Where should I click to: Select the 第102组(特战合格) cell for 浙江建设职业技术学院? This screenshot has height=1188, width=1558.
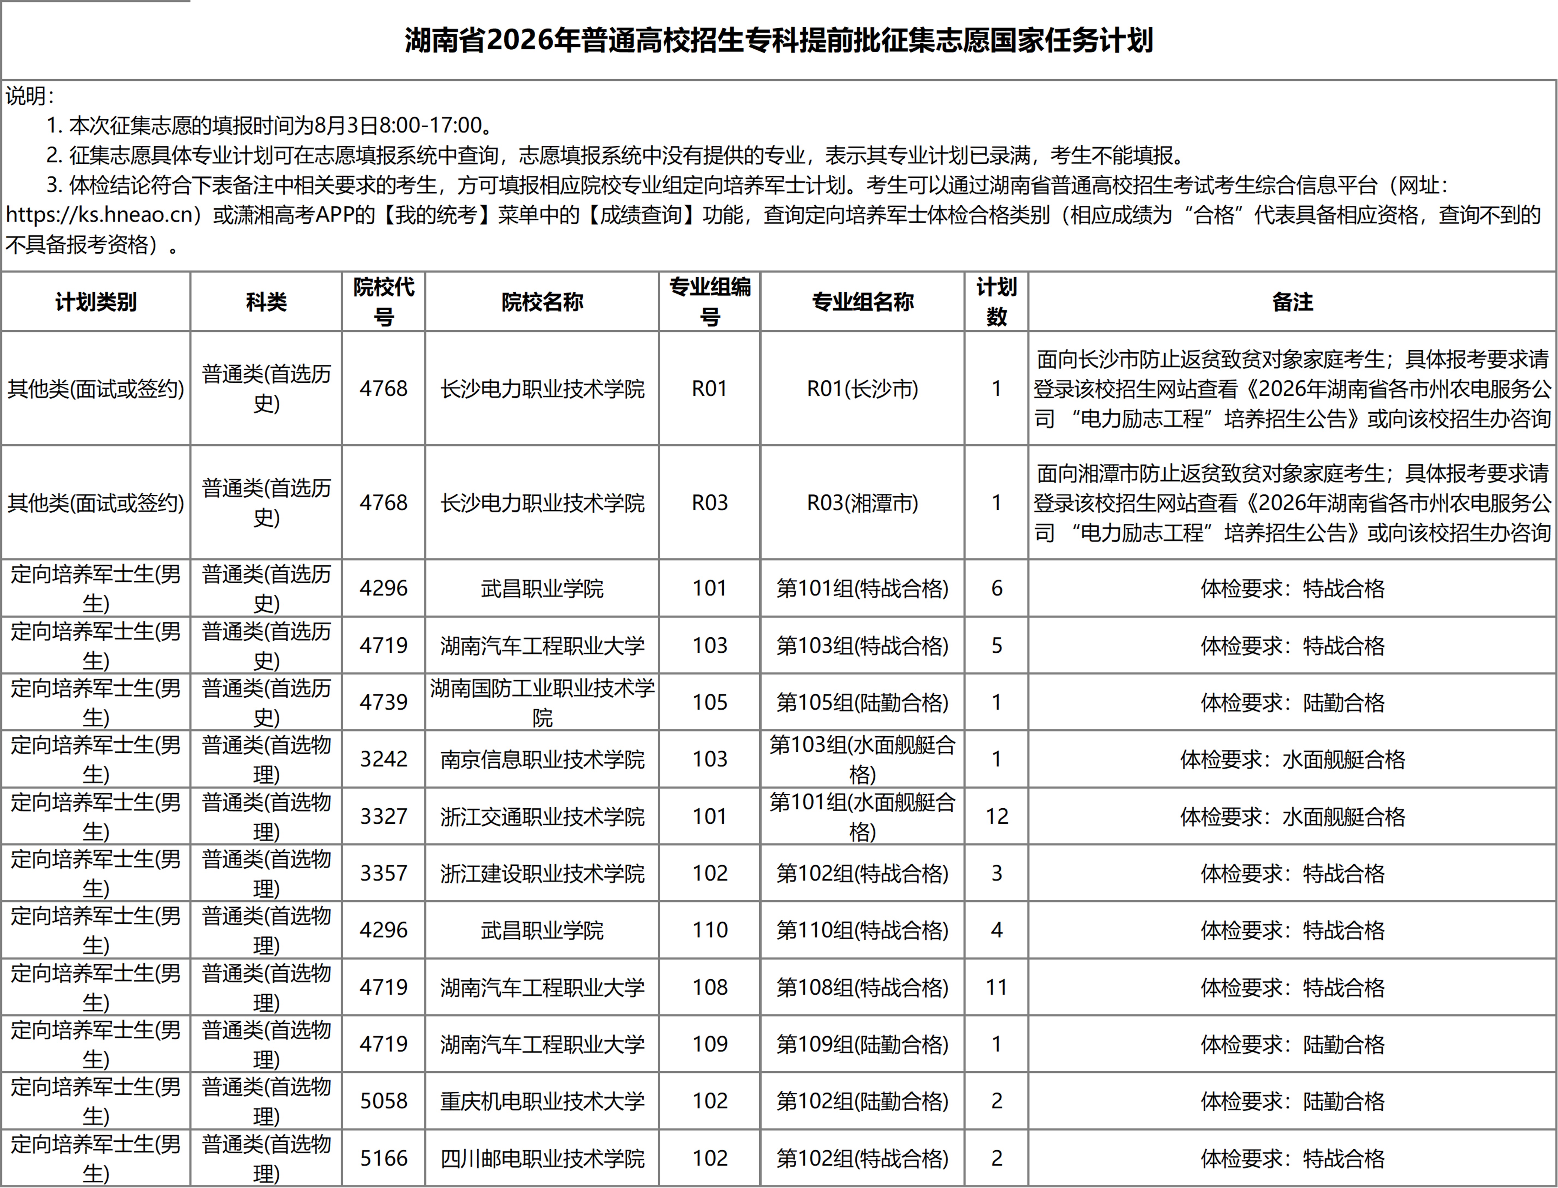[862, 873]
